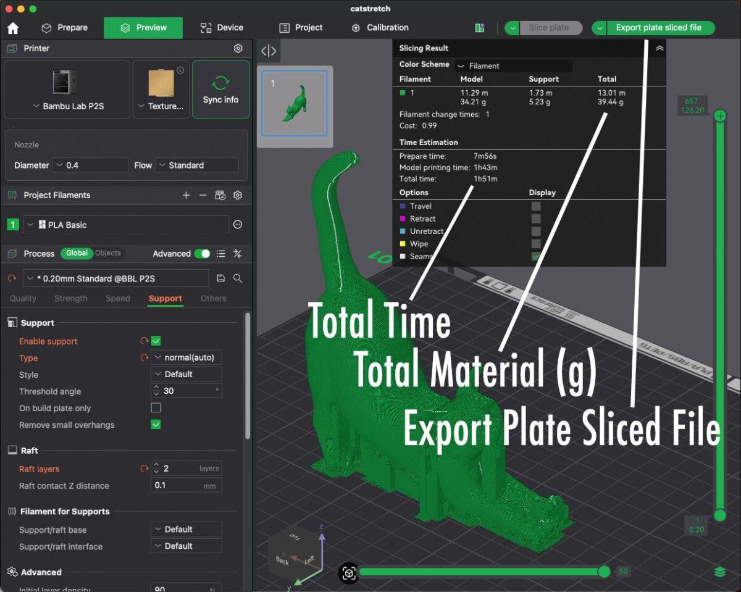Remove a project filament with minus icon
This screenshot has height=592, width=741.
203,195
